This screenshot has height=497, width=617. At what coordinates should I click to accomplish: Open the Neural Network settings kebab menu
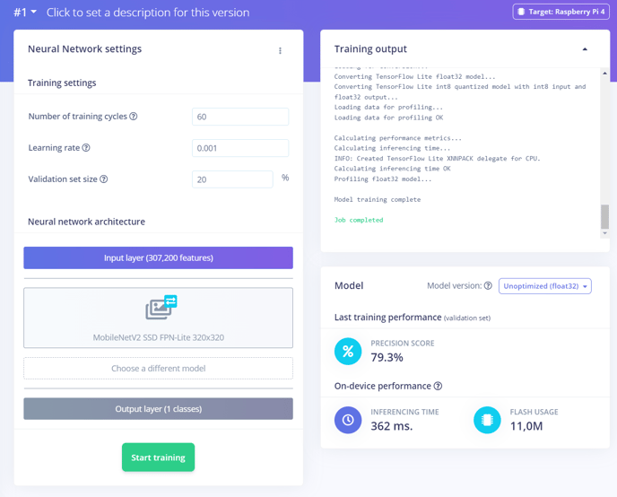[280, 50]
